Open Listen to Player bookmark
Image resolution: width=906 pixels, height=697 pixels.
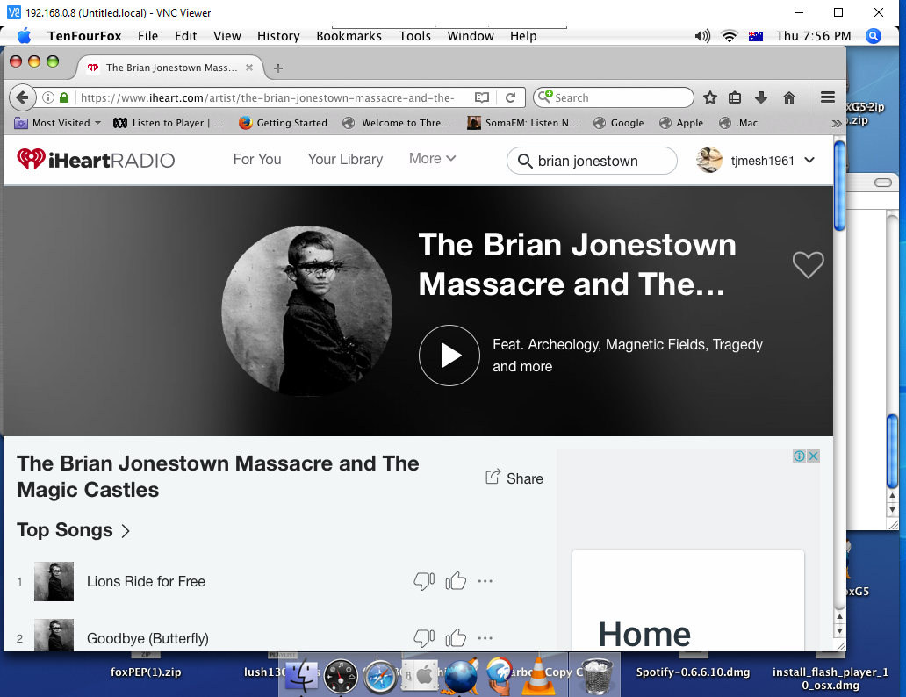point(169,123)
